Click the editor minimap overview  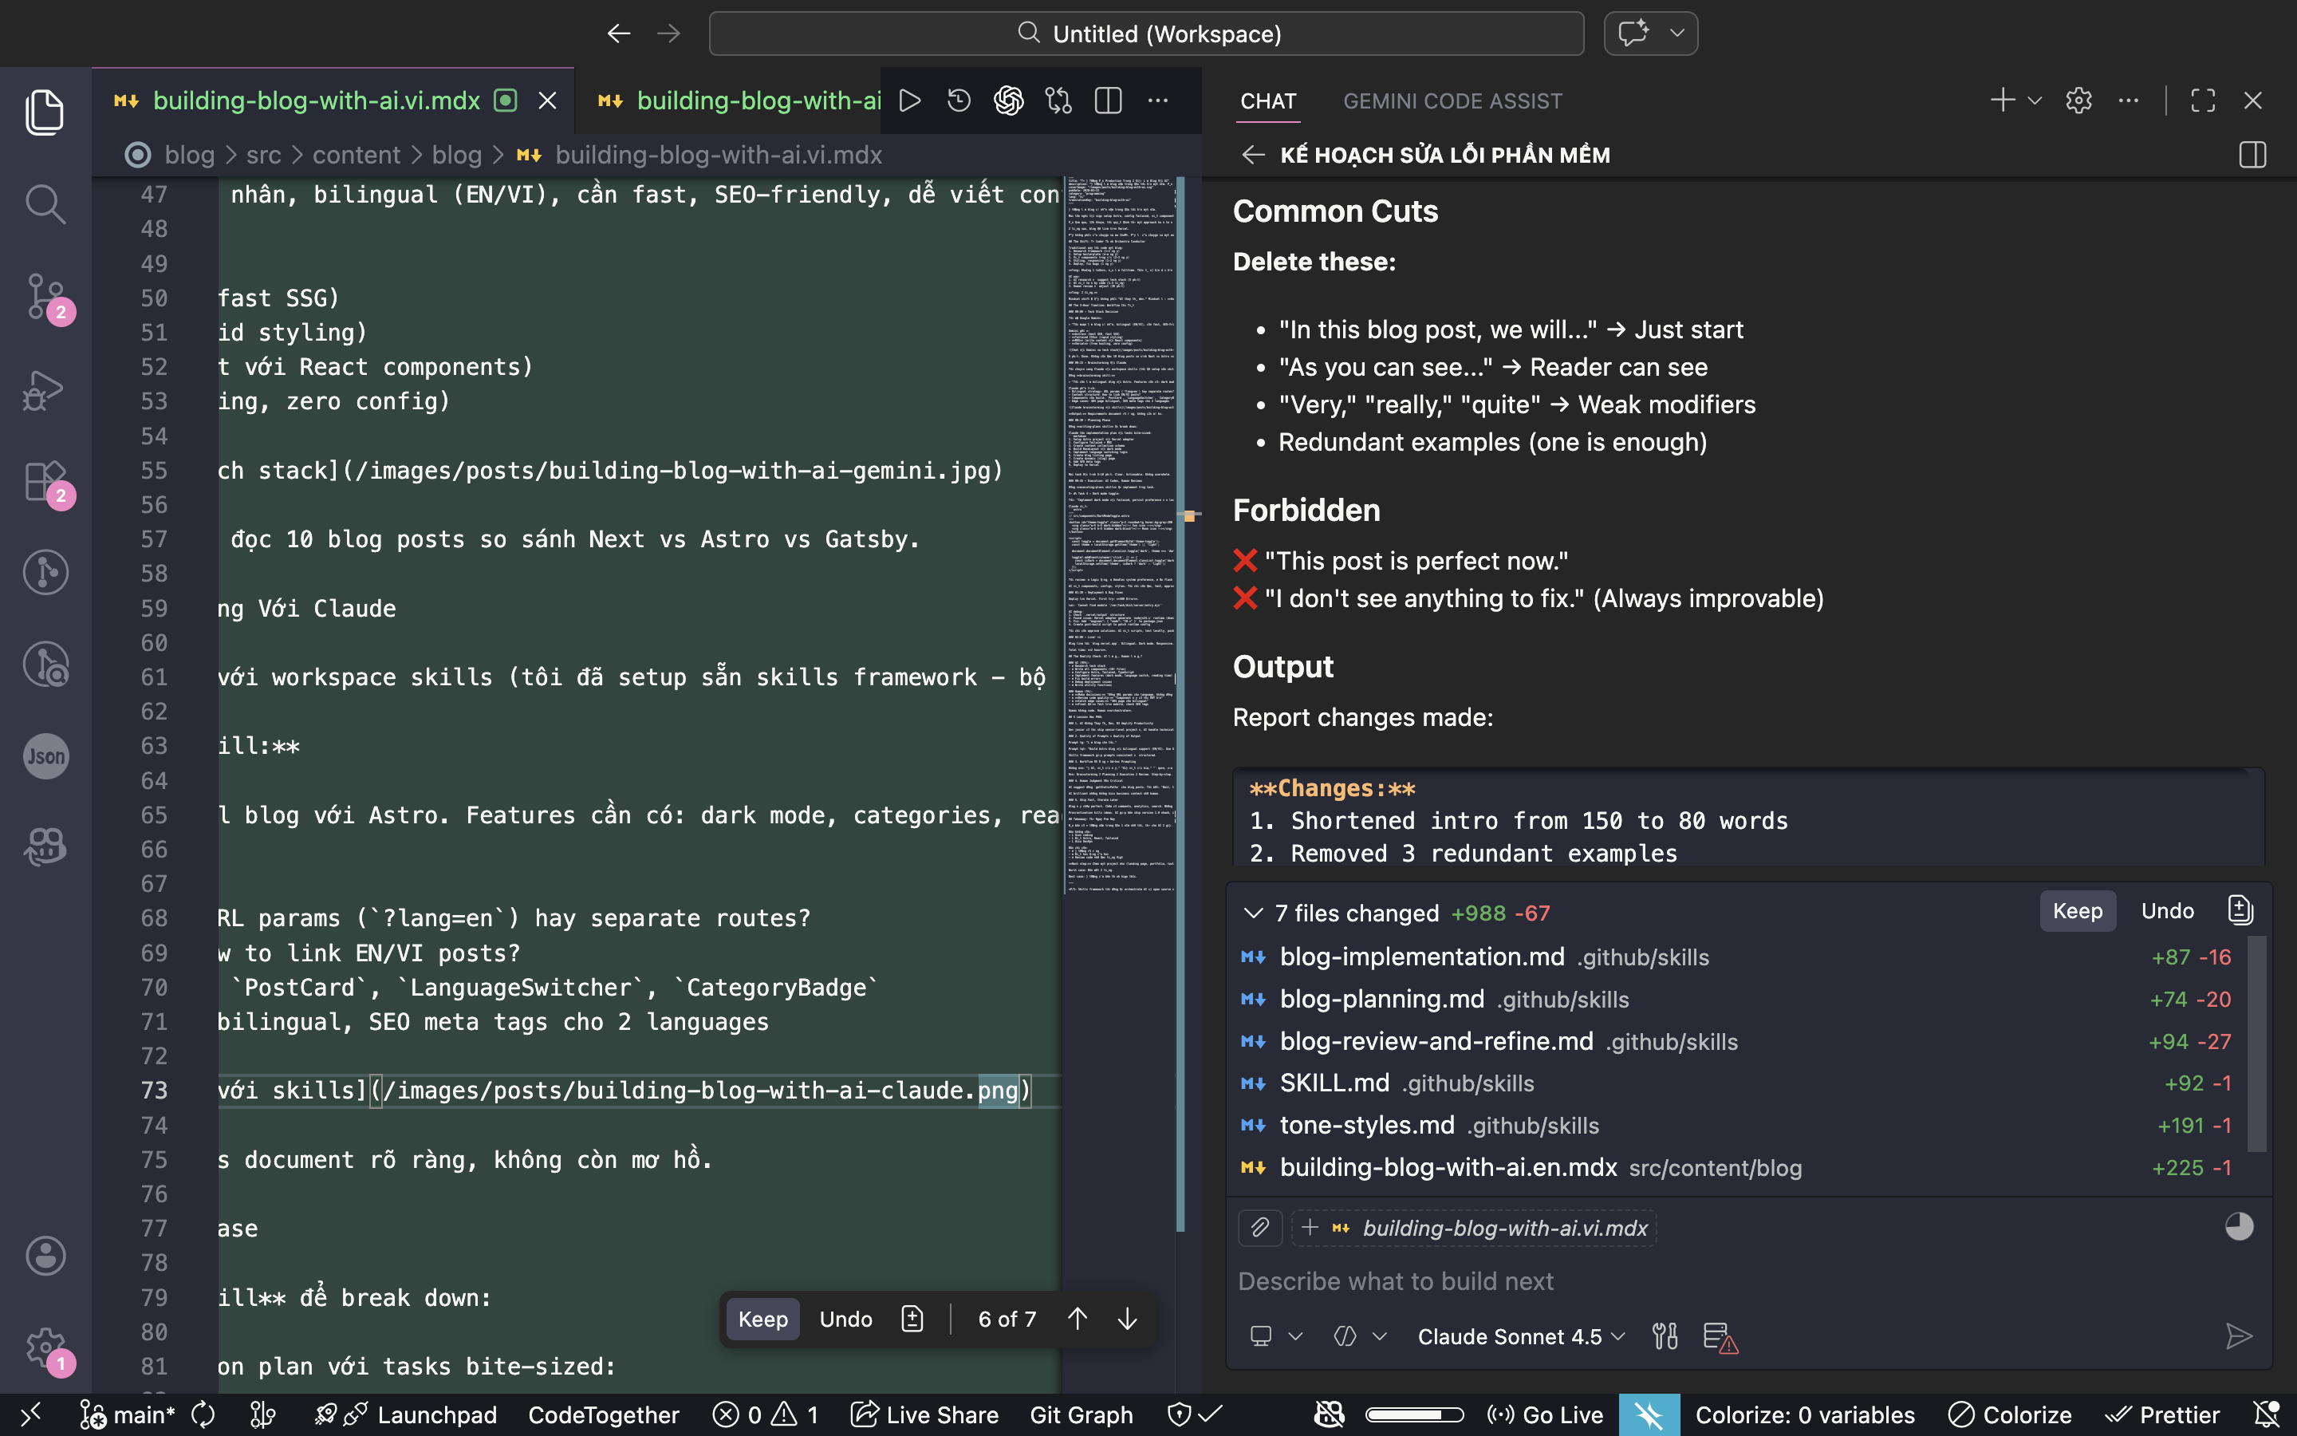1118,532
